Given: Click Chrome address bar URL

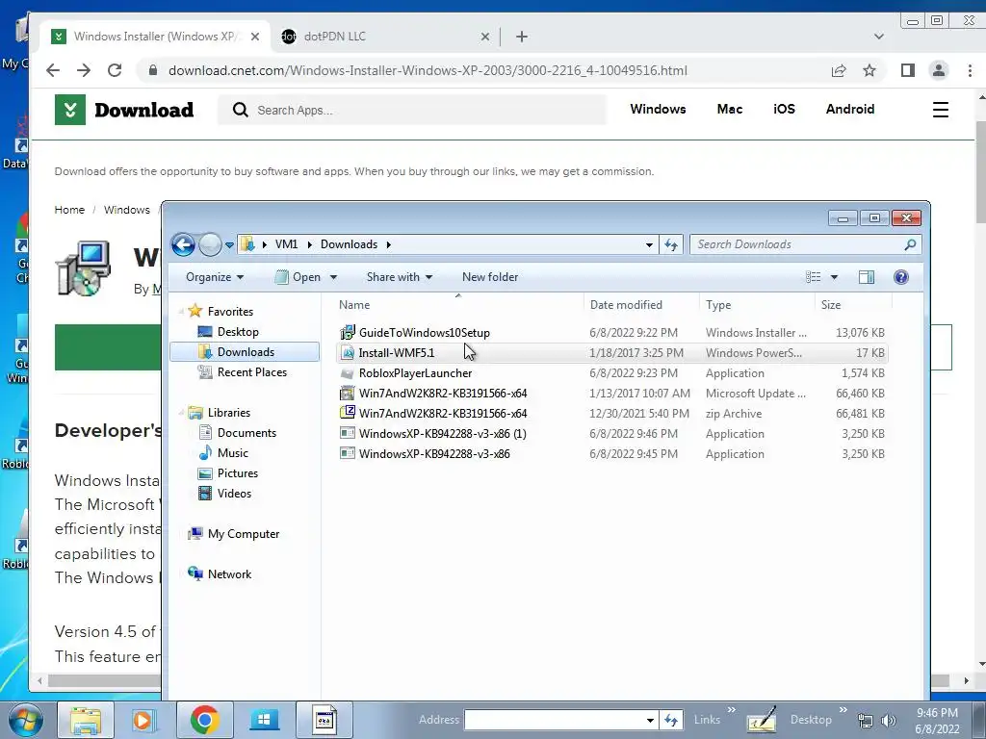Looking at the screenshot, I should (x=428, y=70).
